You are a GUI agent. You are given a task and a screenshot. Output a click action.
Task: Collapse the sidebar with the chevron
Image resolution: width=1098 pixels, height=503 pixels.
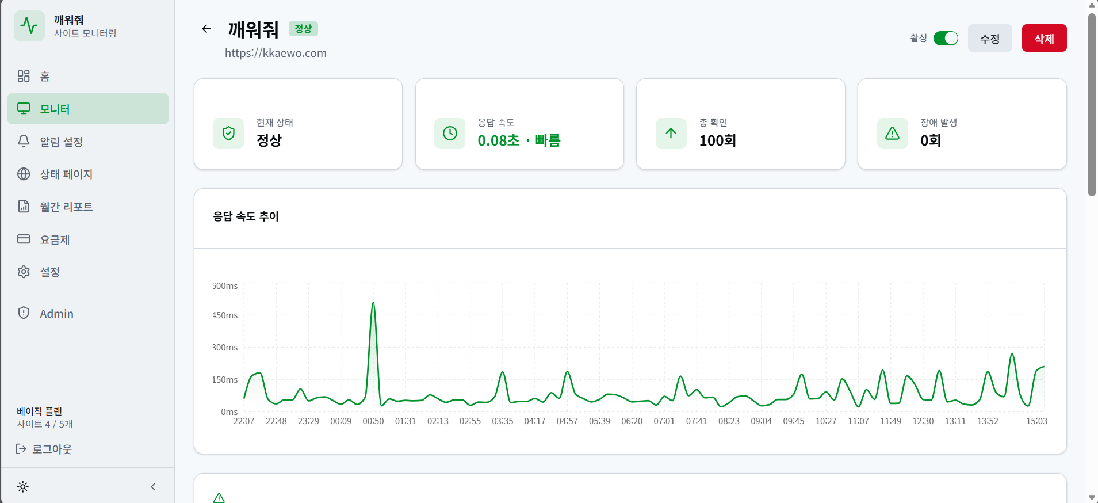coord(153,487)
